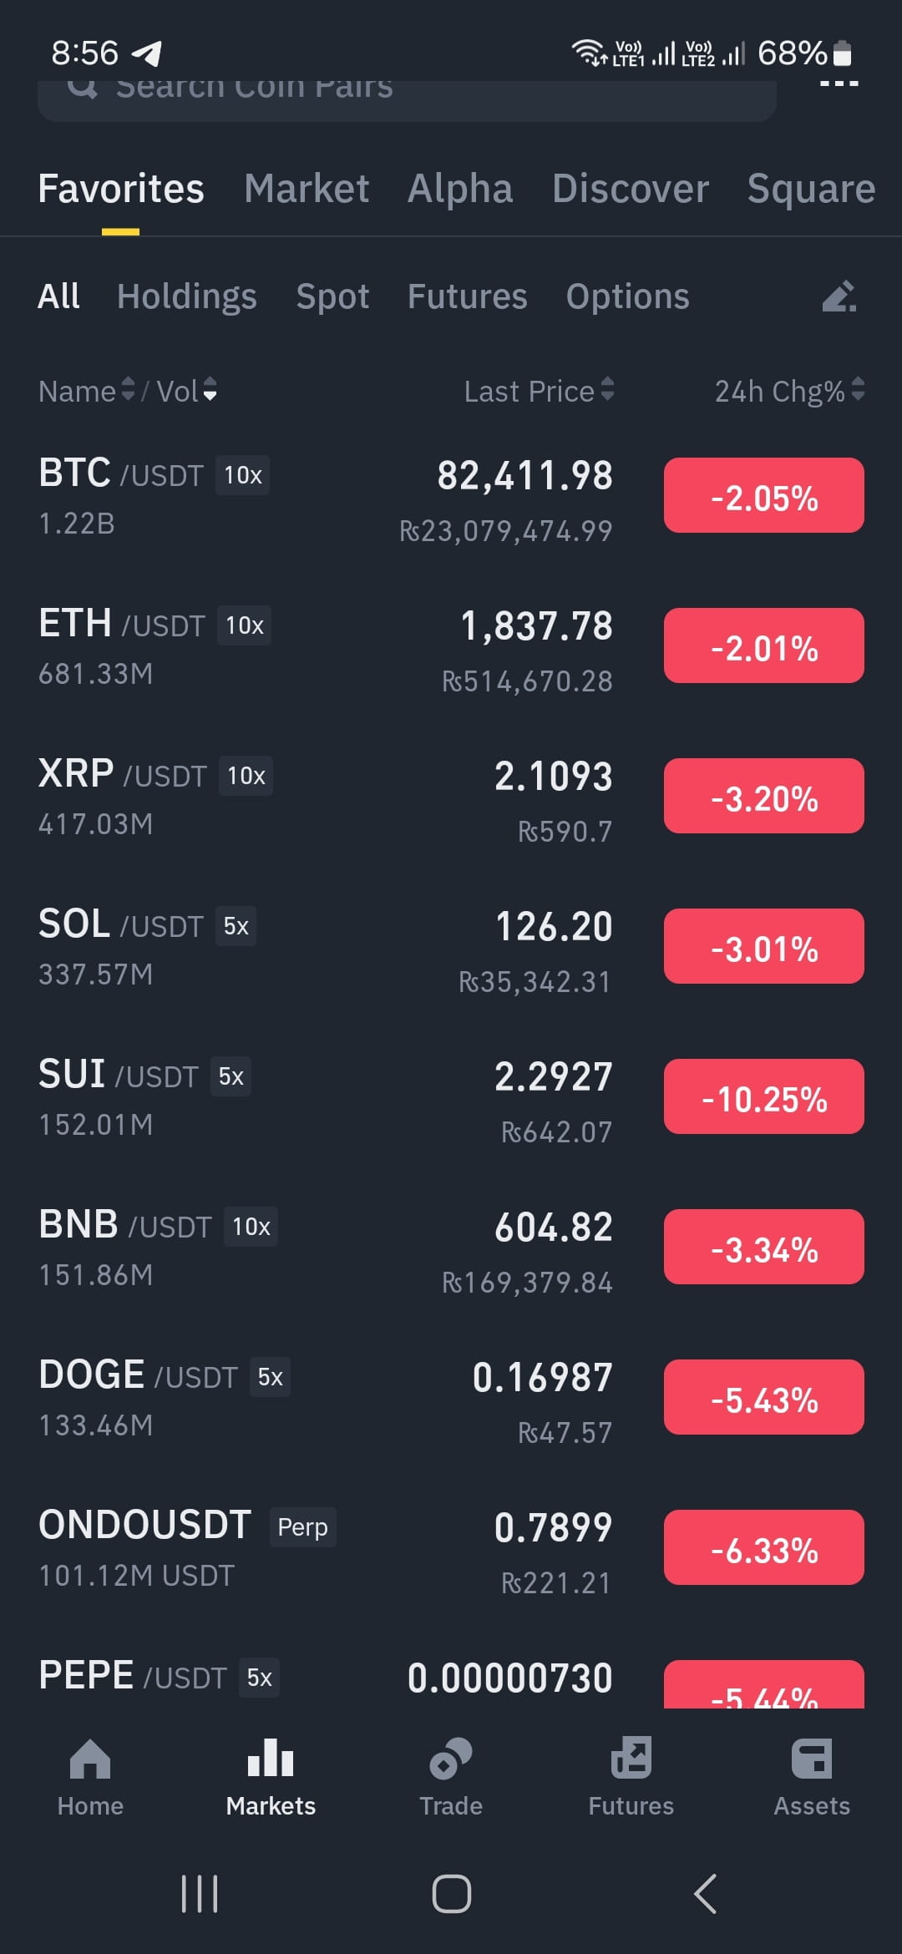Open the Home tab icon
902x1954 pixels.
90,1759
